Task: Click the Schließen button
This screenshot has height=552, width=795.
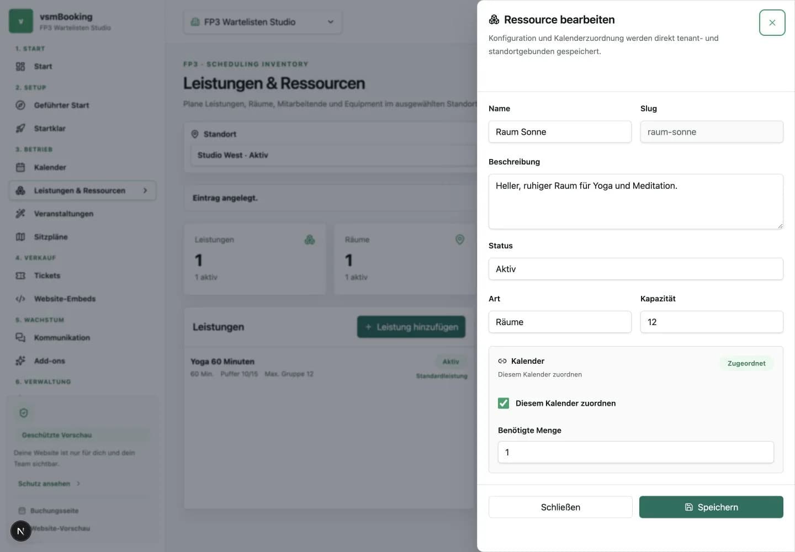Action: pyautogui.click(x=560, y=507)
